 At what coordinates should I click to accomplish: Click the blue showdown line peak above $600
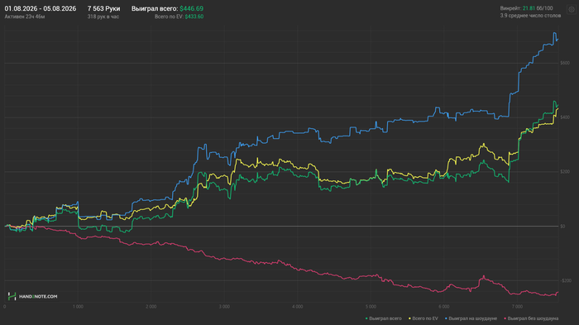click(x=554, y=33)
